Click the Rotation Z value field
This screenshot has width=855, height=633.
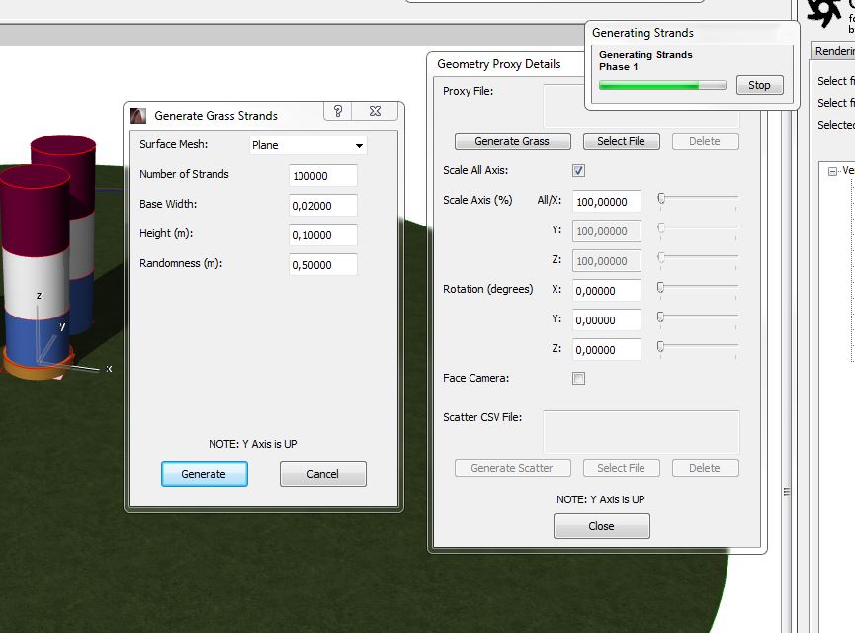point(606,350)
